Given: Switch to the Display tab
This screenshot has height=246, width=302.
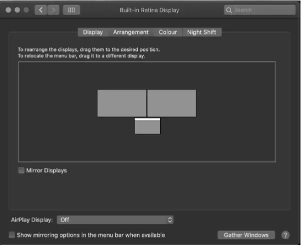Looking at the screenshot, I should point(93,32).
